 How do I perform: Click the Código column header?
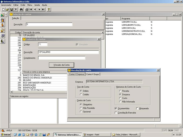coord(16,32)
